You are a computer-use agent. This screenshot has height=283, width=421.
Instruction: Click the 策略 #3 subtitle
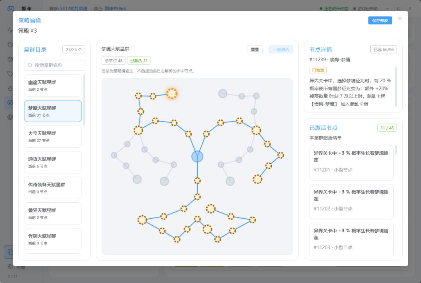click(27, 31)
